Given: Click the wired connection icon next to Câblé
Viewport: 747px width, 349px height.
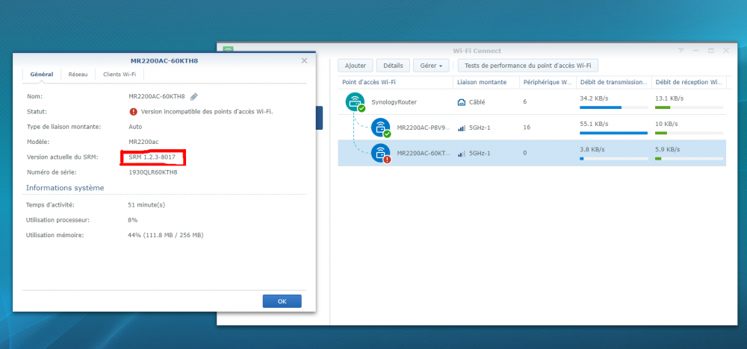Looking at the screenshot, I should pyautogui.click(x=461, y=101).
